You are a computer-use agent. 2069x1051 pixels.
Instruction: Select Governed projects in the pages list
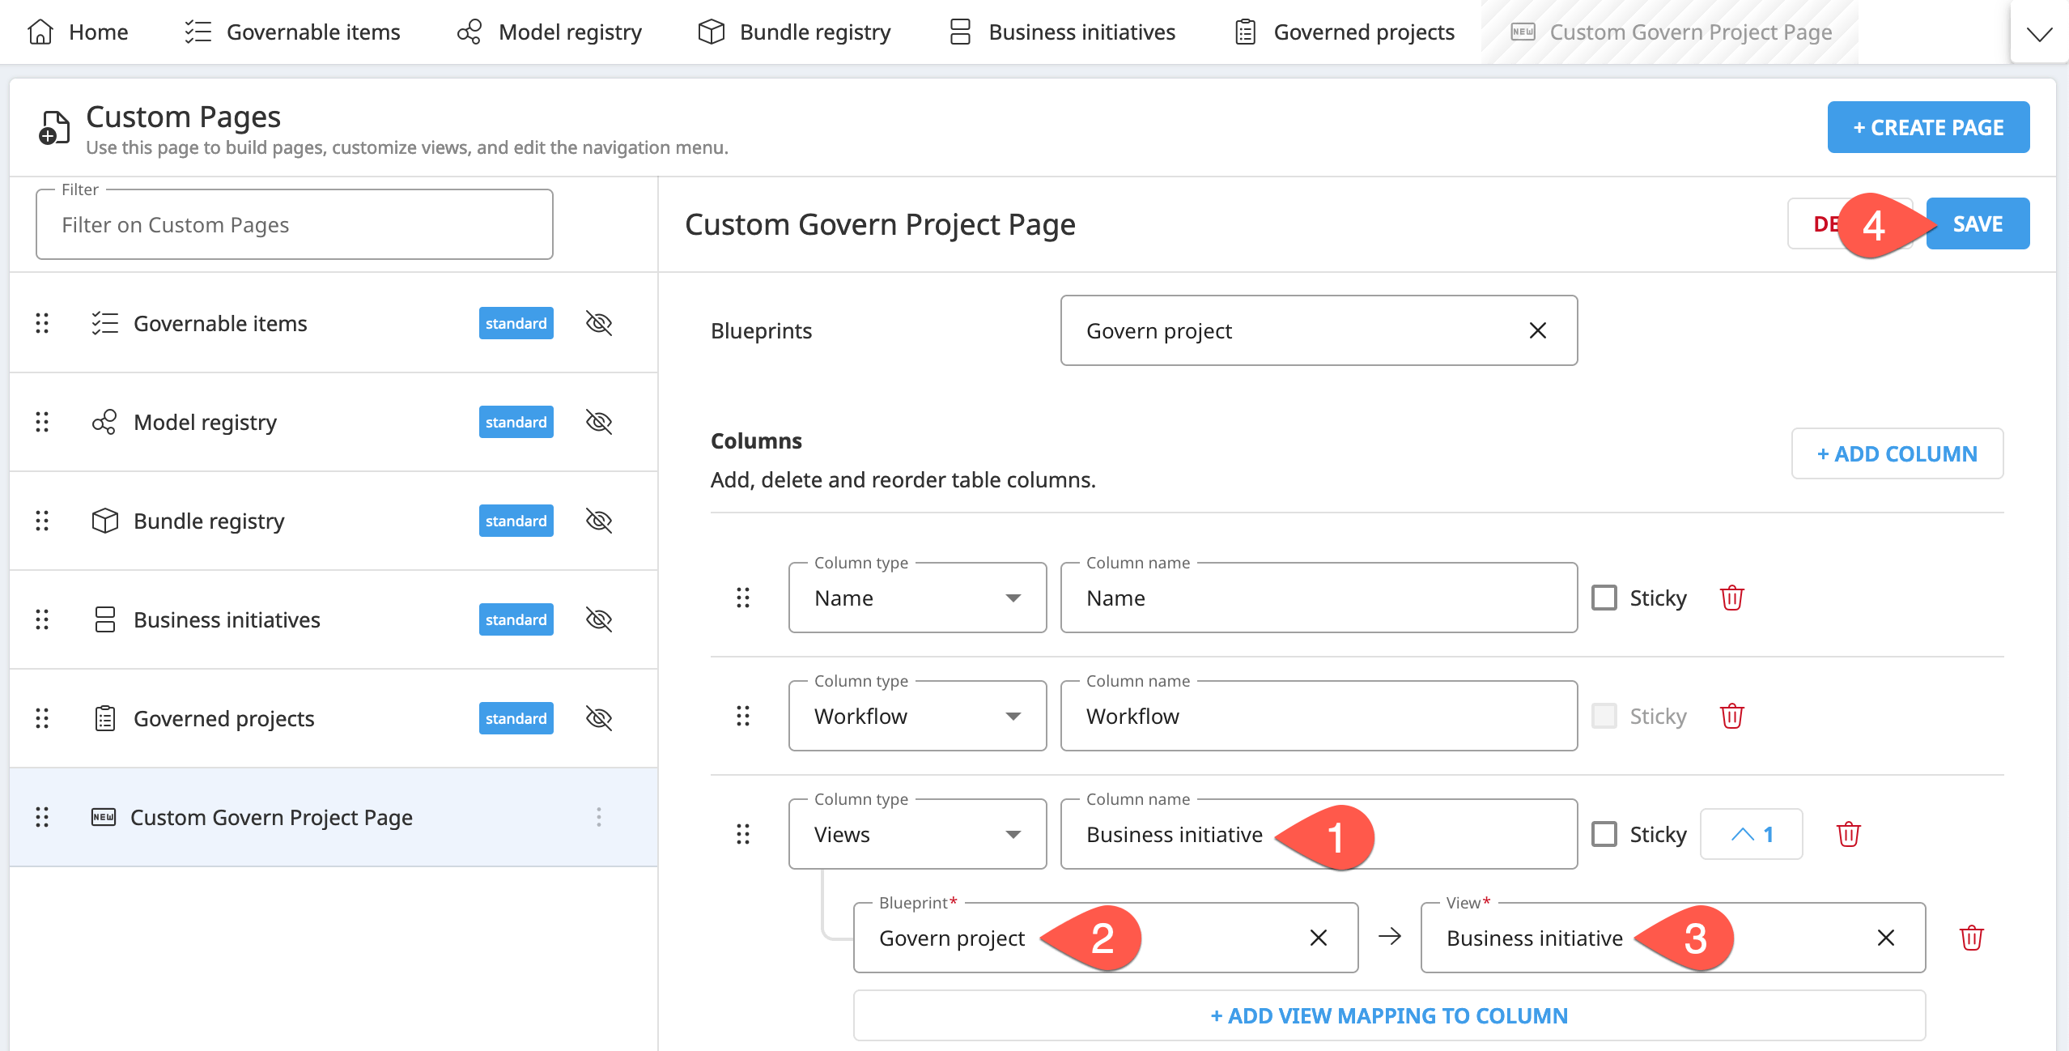click(334, 718)
